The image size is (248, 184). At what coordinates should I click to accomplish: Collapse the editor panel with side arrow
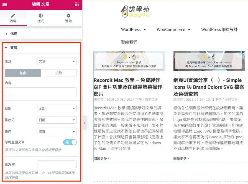click(85, 123)
